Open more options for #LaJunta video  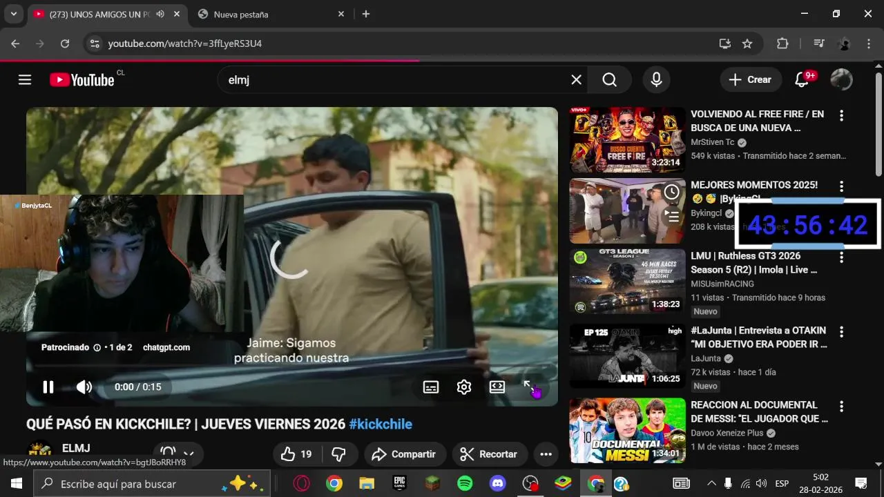tap(841, 332)
